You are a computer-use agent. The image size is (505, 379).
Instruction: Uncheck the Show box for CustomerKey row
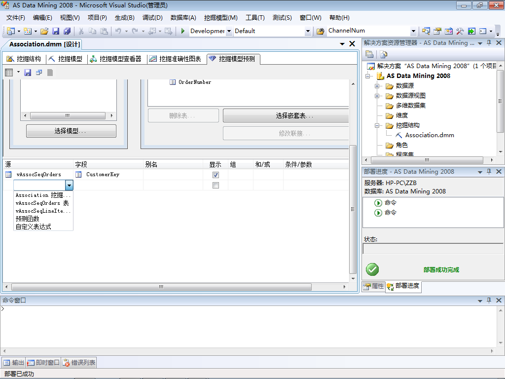[216, 175]
